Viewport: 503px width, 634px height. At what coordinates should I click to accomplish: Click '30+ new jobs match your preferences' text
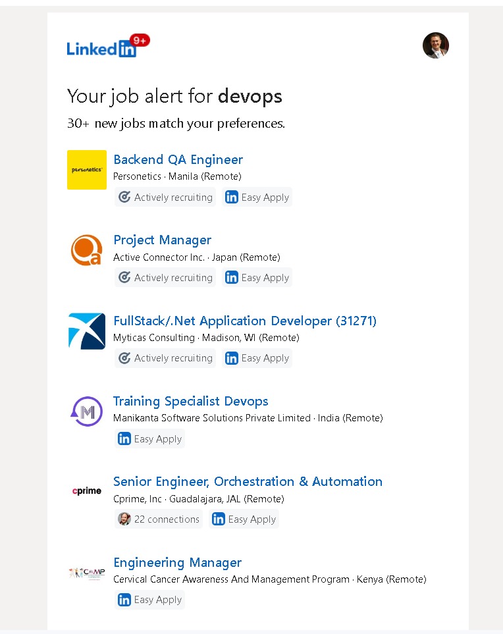[176, 123]
